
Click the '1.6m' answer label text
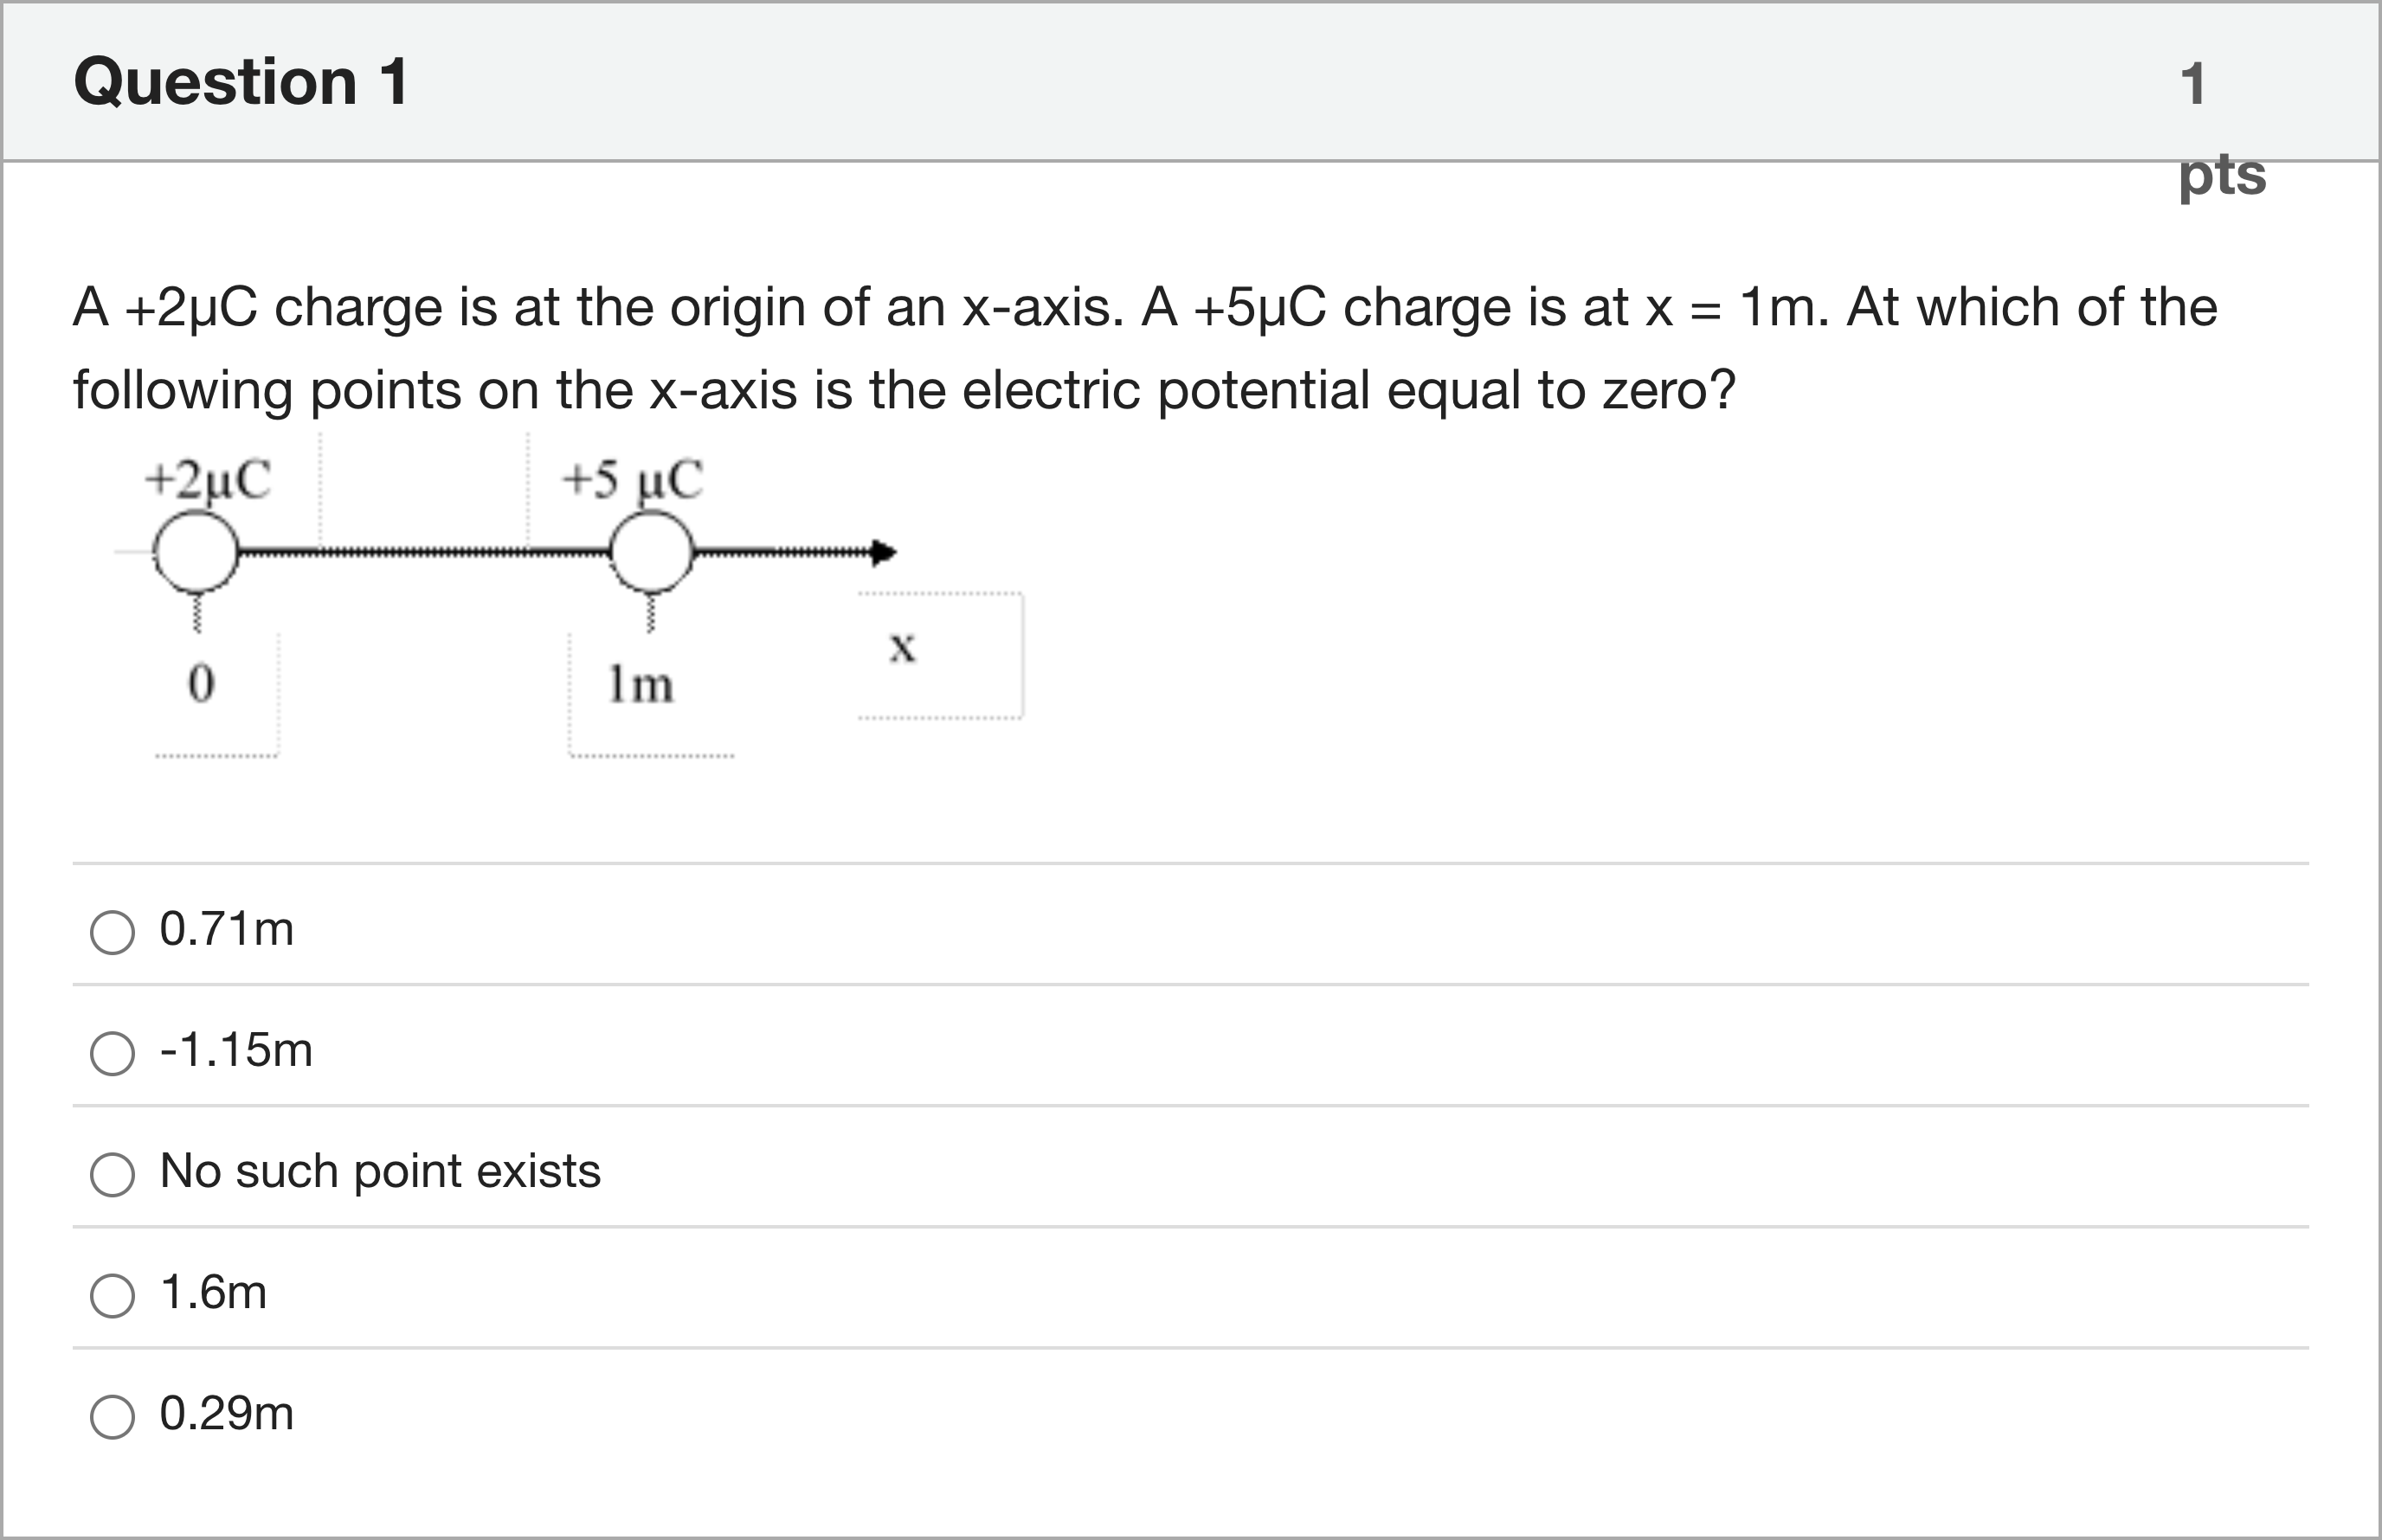coord(214,1292)
